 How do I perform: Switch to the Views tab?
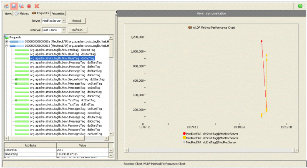click(x=8, y=13)
